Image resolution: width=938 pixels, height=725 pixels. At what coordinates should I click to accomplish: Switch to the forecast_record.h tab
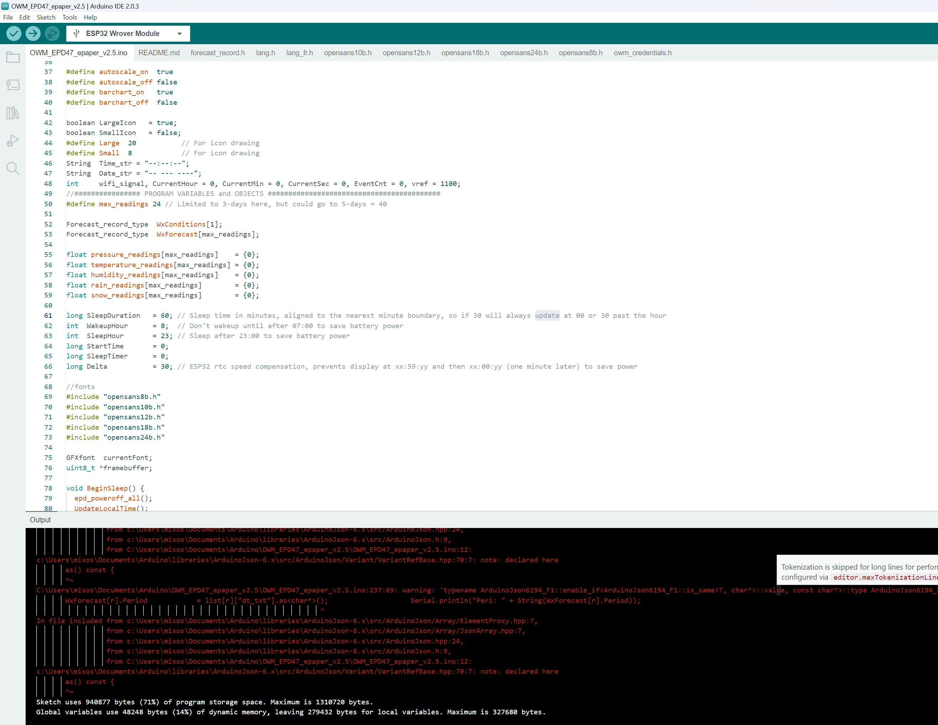[x=218, y=53]
